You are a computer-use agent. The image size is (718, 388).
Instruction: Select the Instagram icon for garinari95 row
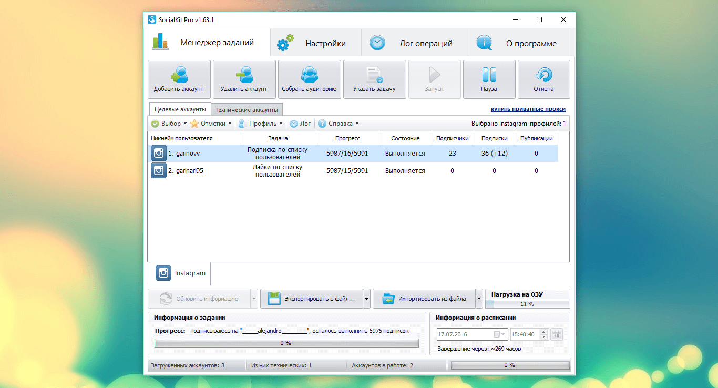coord(159,170)
